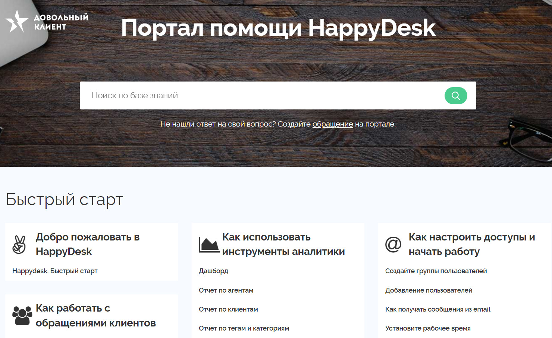Click the Портал помощи HappyDesk title

278,28
